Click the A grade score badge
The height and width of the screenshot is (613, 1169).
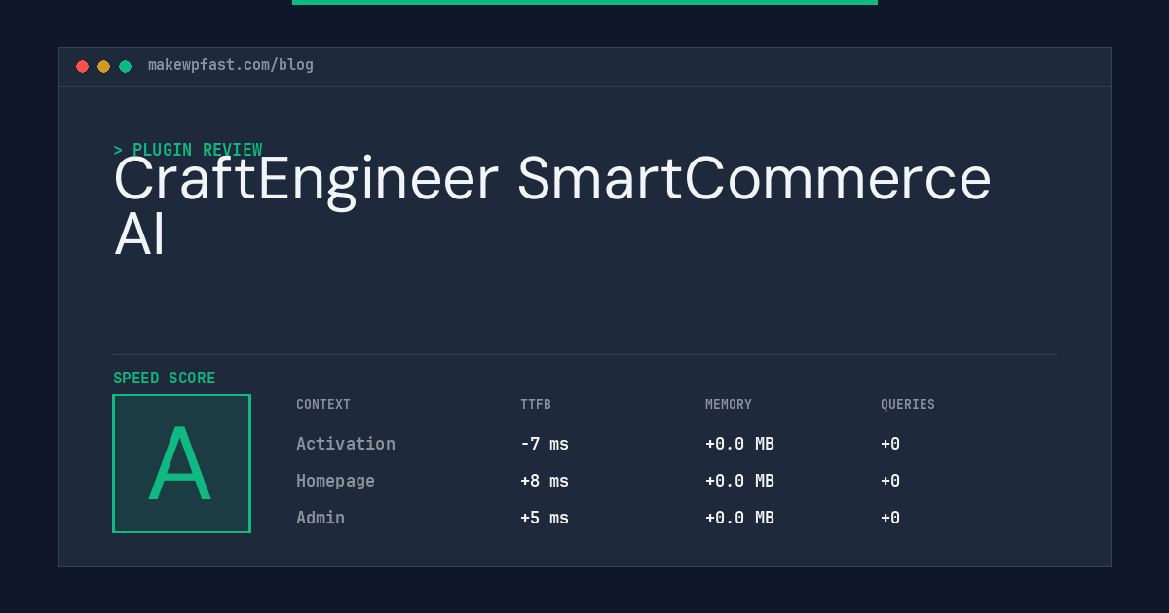pyautogui.click(x=181, y=463)
